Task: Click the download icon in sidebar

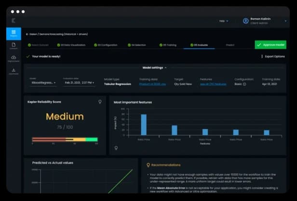Action: tap(13, 71)
